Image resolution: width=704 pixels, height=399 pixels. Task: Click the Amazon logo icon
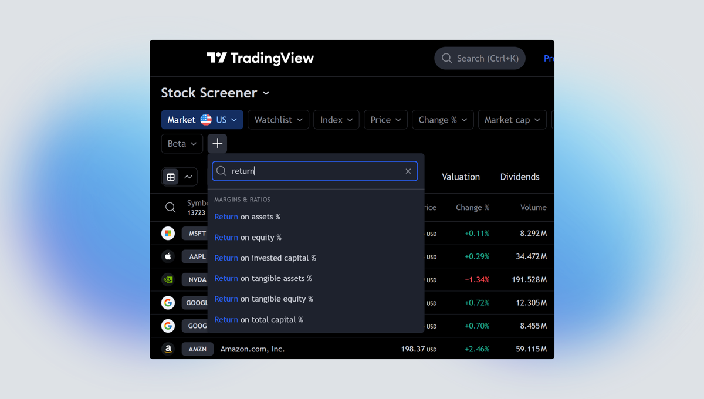168,349
